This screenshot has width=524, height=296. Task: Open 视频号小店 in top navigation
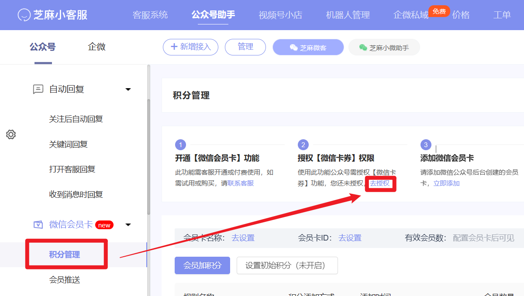[280, 15]
